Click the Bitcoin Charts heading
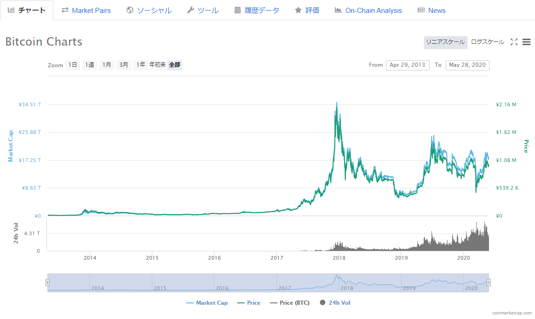 44,42
